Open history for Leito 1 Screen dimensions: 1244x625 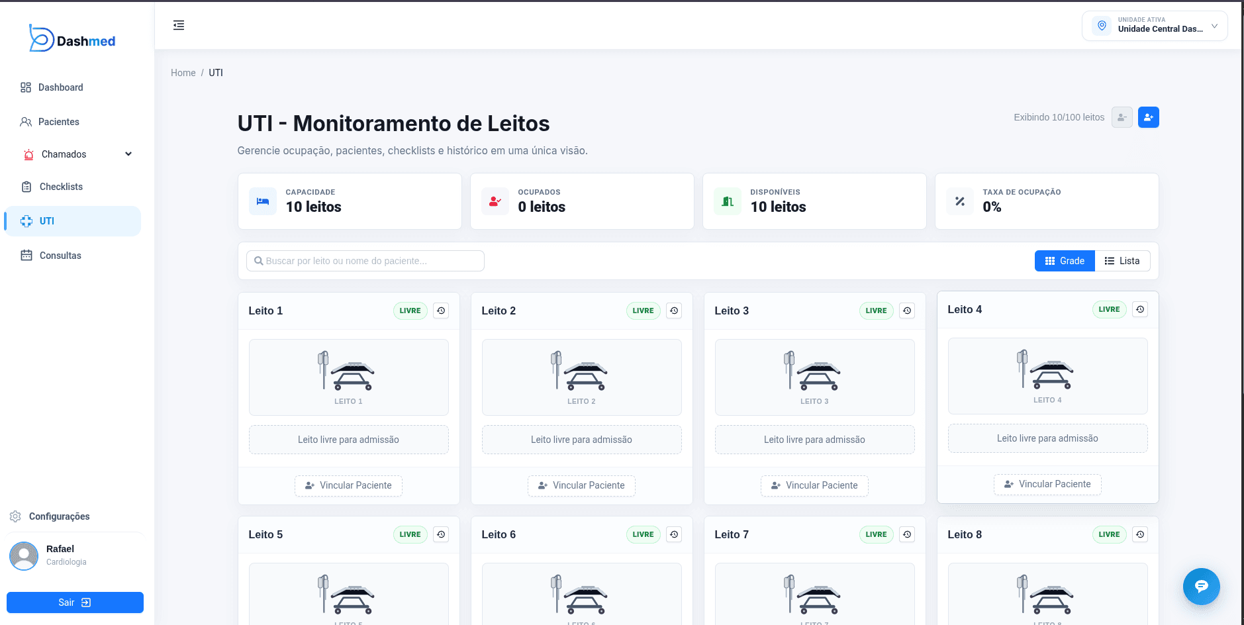[x=442, y=311]
